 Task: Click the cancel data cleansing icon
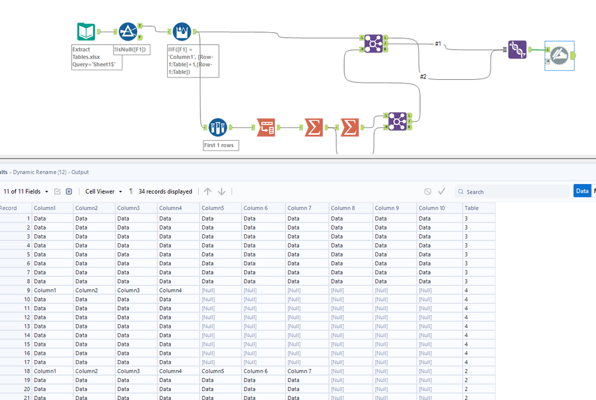coord(428,191)
